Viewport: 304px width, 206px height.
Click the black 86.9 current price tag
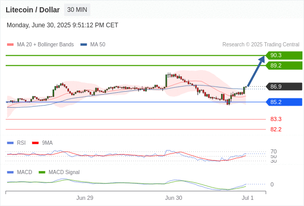[x=284, y=87]
